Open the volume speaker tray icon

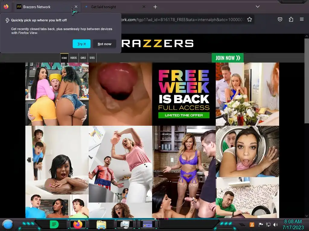tap(276, 224)
